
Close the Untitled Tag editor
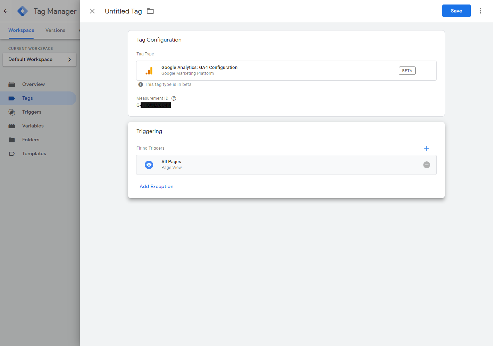click(92, 11)
